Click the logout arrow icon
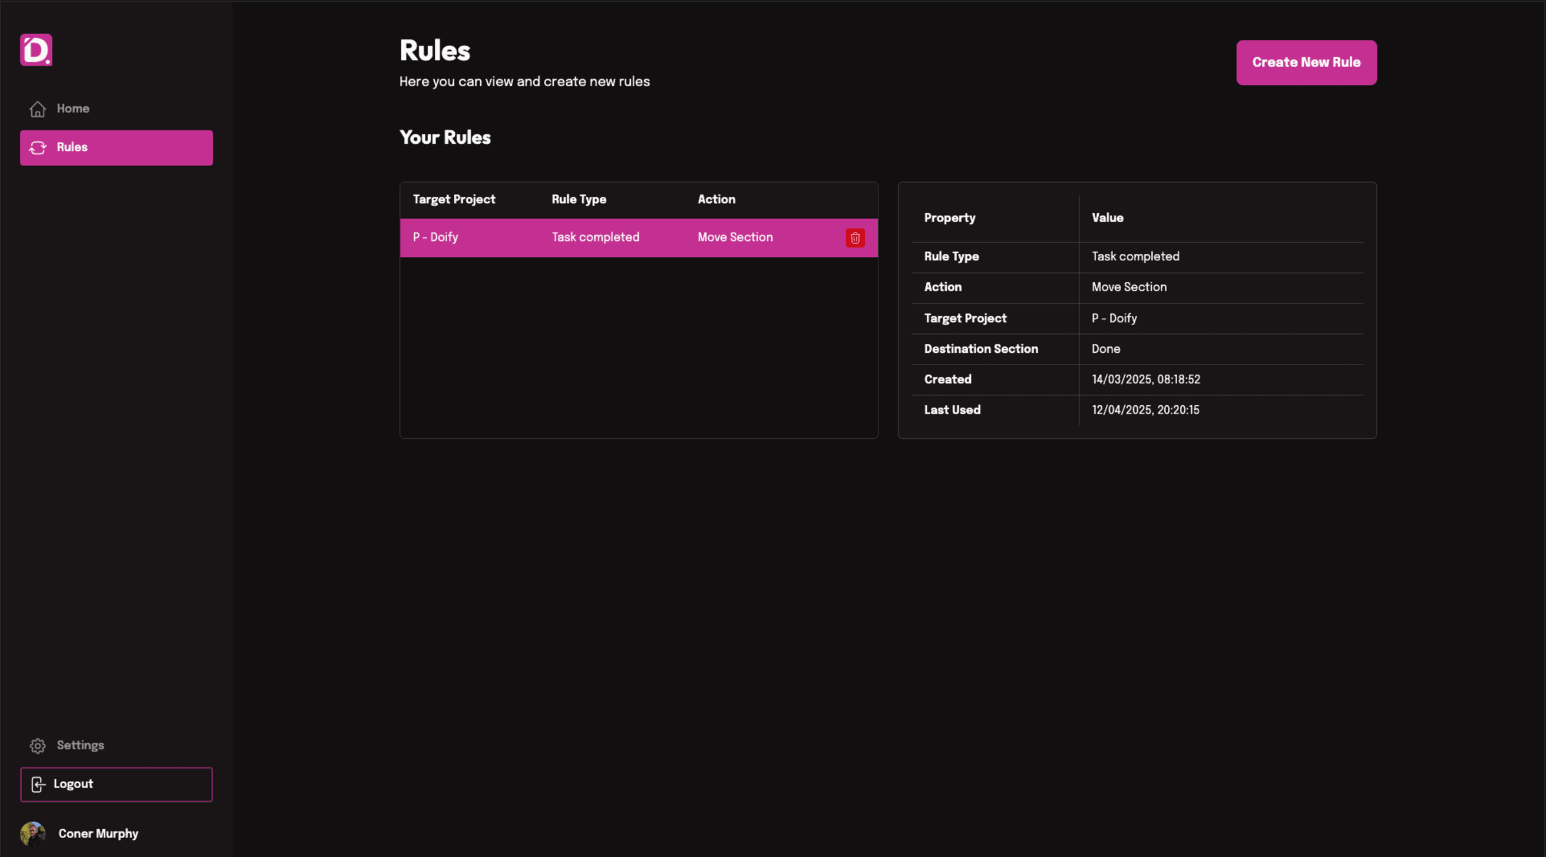This screenshot has height=857, width=1546. (x=38, y=785)
